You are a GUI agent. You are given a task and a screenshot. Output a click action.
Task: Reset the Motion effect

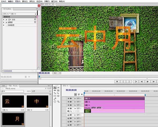35,19
